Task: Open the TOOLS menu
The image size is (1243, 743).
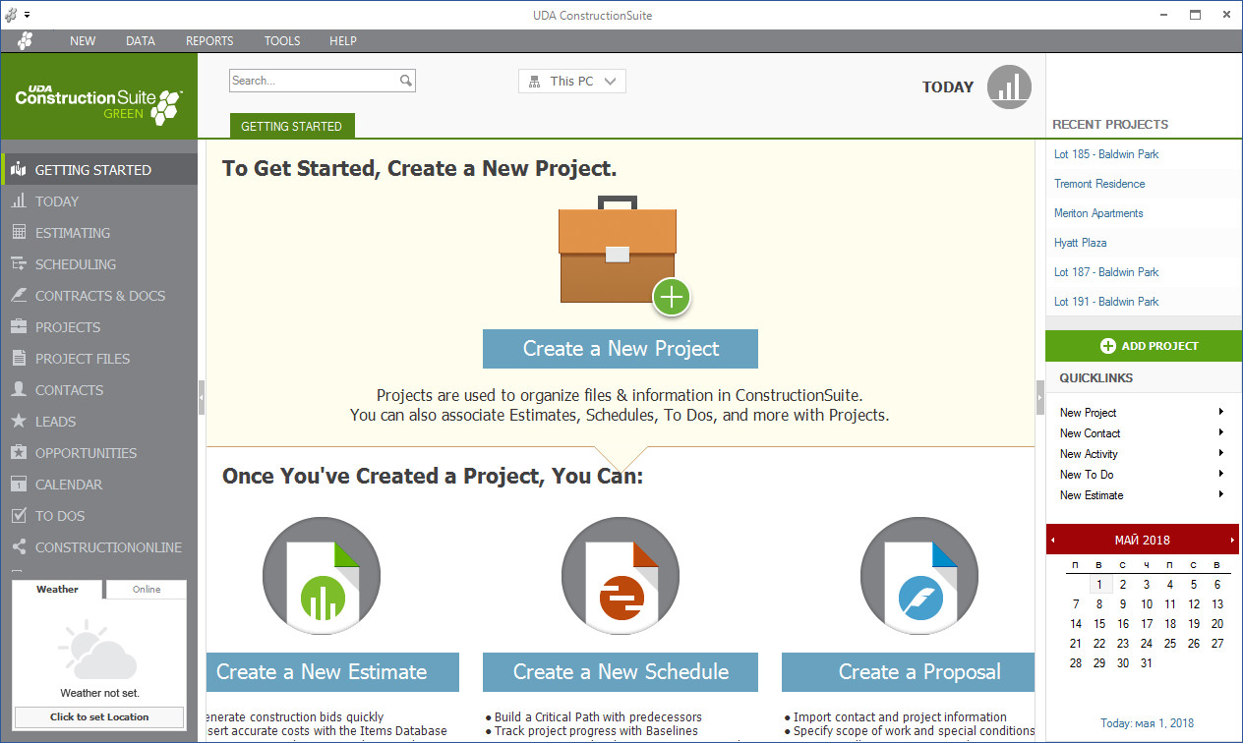Action: (x=282, y=41)
